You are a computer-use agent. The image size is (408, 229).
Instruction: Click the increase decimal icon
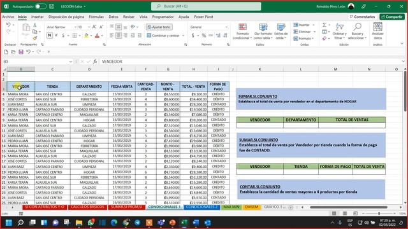(x=218, y=36)
